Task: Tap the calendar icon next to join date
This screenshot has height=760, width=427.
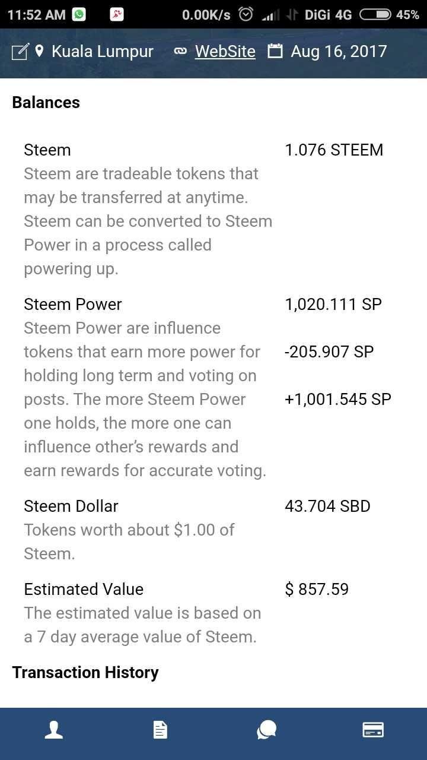Action: coord(275,52)
